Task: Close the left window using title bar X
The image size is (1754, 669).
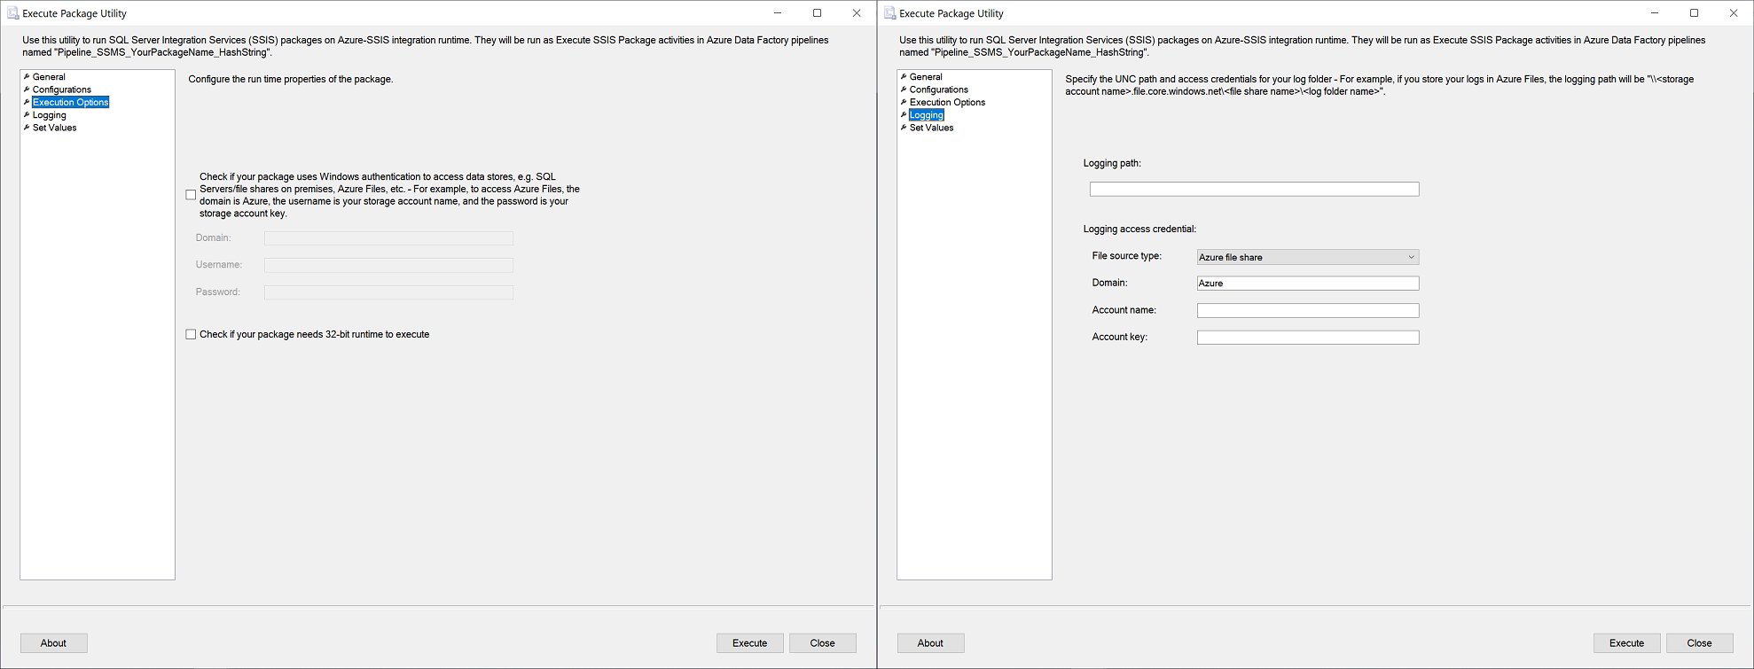Action: coord(857,13)
